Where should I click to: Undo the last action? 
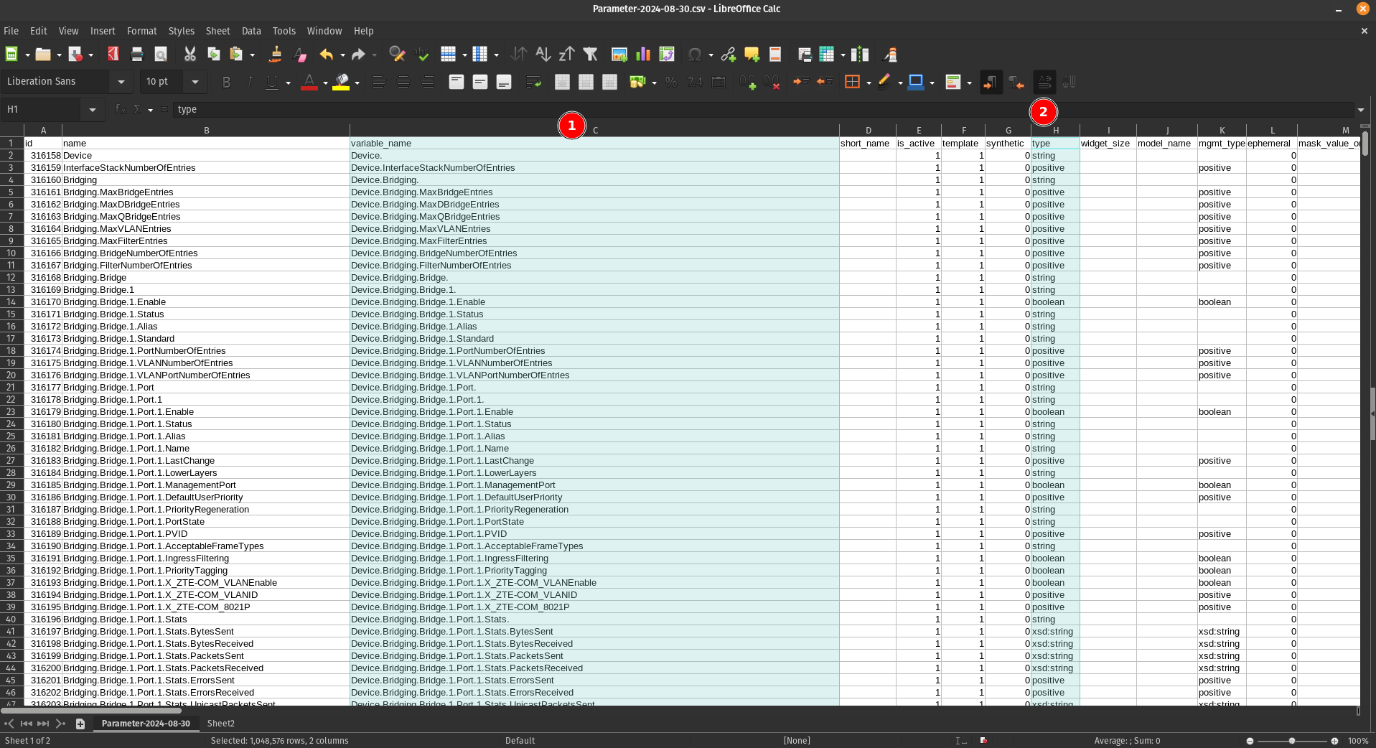pyautogui.click(x=327, y=54)
